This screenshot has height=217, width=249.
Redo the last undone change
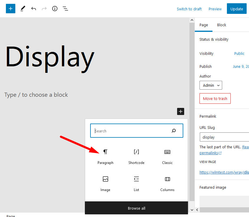click(x=44, y=9)
